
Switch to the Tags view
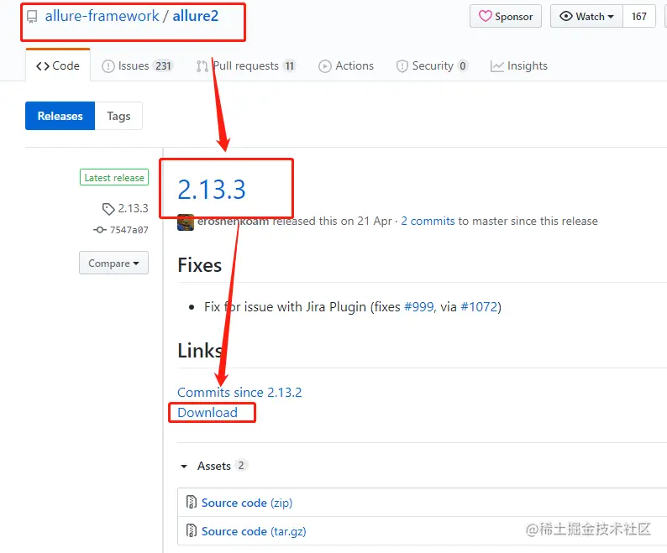(118, 116)
